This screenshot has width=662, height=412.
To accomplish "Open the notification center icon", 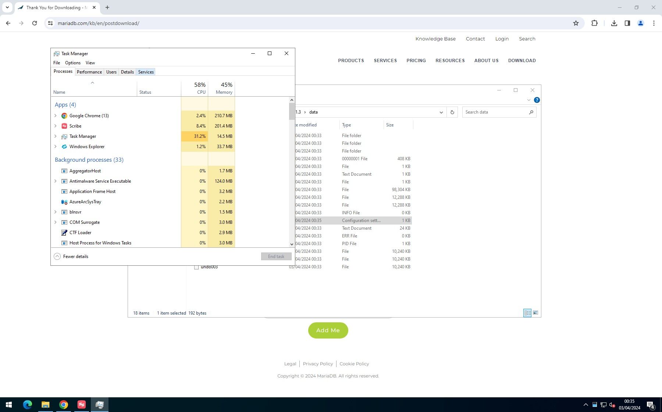I will (651, 405).
